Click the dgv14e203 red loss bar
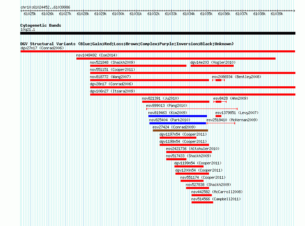The width and height of the screenshot is (305, 226). (x=212, y=66)
